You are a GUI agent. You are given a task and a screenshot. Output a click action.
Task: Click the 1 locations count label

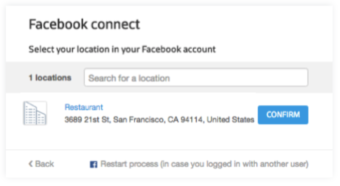50,78
